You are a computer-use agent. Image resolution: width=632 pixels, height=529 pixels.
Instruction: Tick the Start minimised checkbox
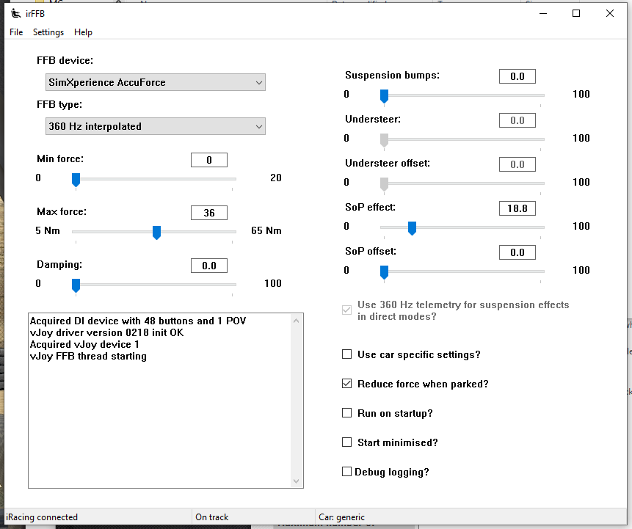click(x=347, y=442)
